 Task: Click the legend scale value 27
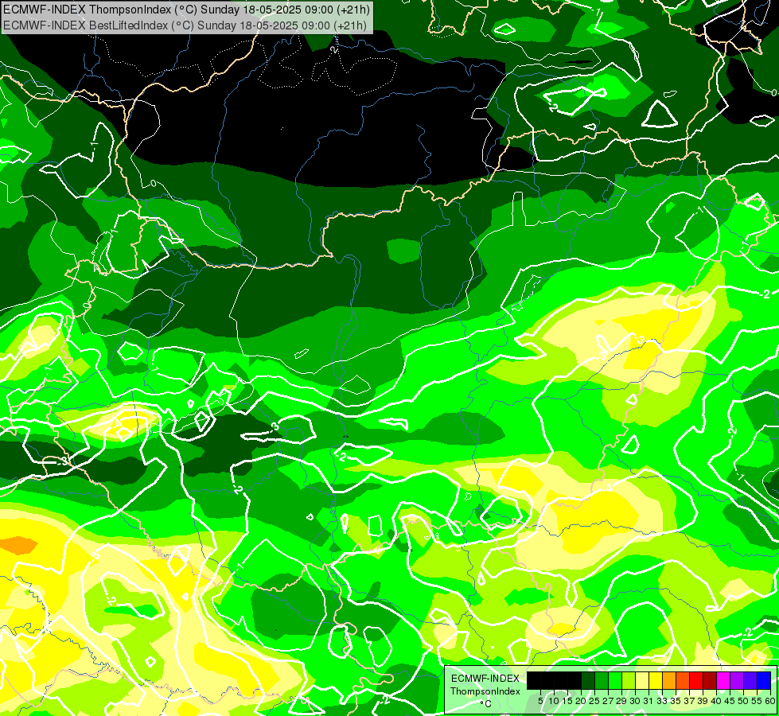pyautogui.click(x=608, y=701)
